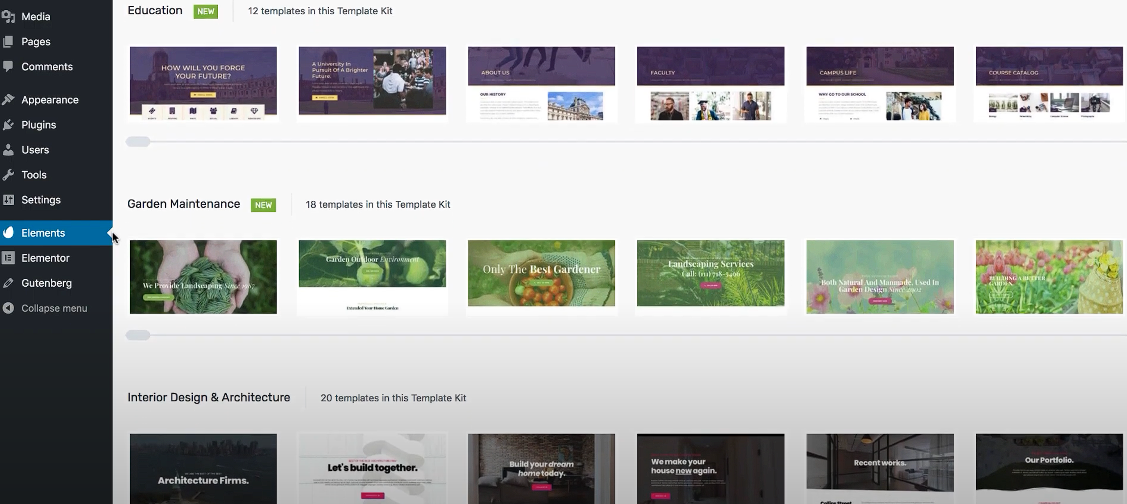Open the Media library icon
This screenshot has width=1127, height=504.
coord(9,16)
